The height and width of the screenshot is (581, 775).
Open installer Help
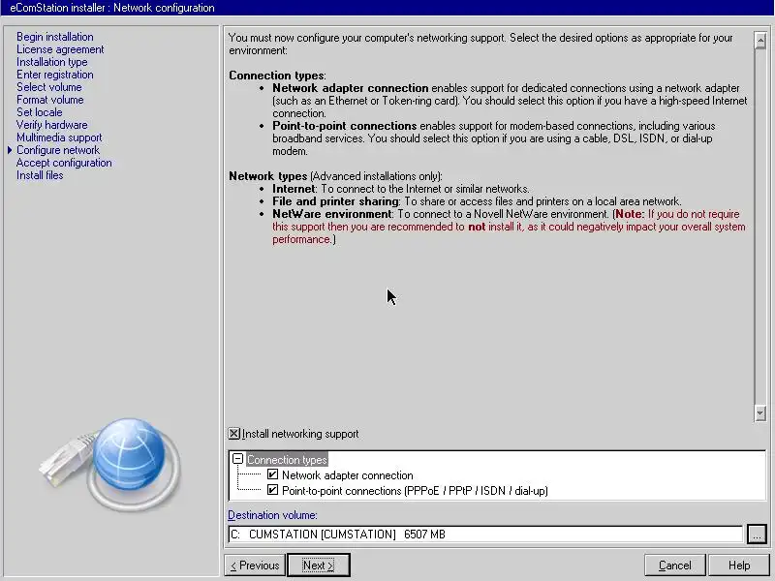tap(739, 566)
